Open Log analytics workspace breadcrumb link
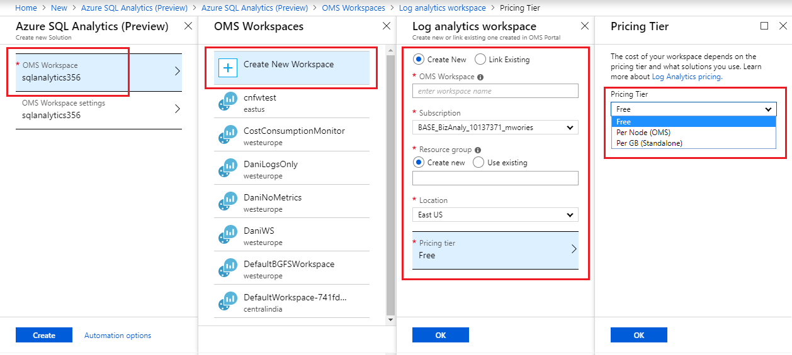This screenshot has height=355, width=792. tap(443, 8)
